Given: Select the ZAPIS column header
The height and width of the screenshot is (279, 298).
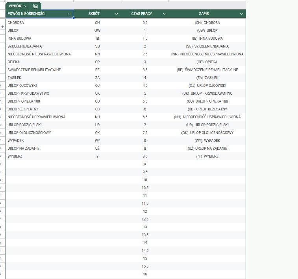Looking at the screenshot, I should click(204, 14).
